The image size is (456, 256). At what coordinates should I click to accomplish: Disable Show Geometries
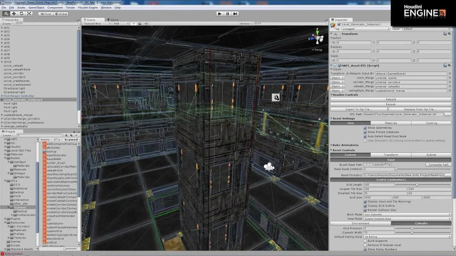pos(365,128)
